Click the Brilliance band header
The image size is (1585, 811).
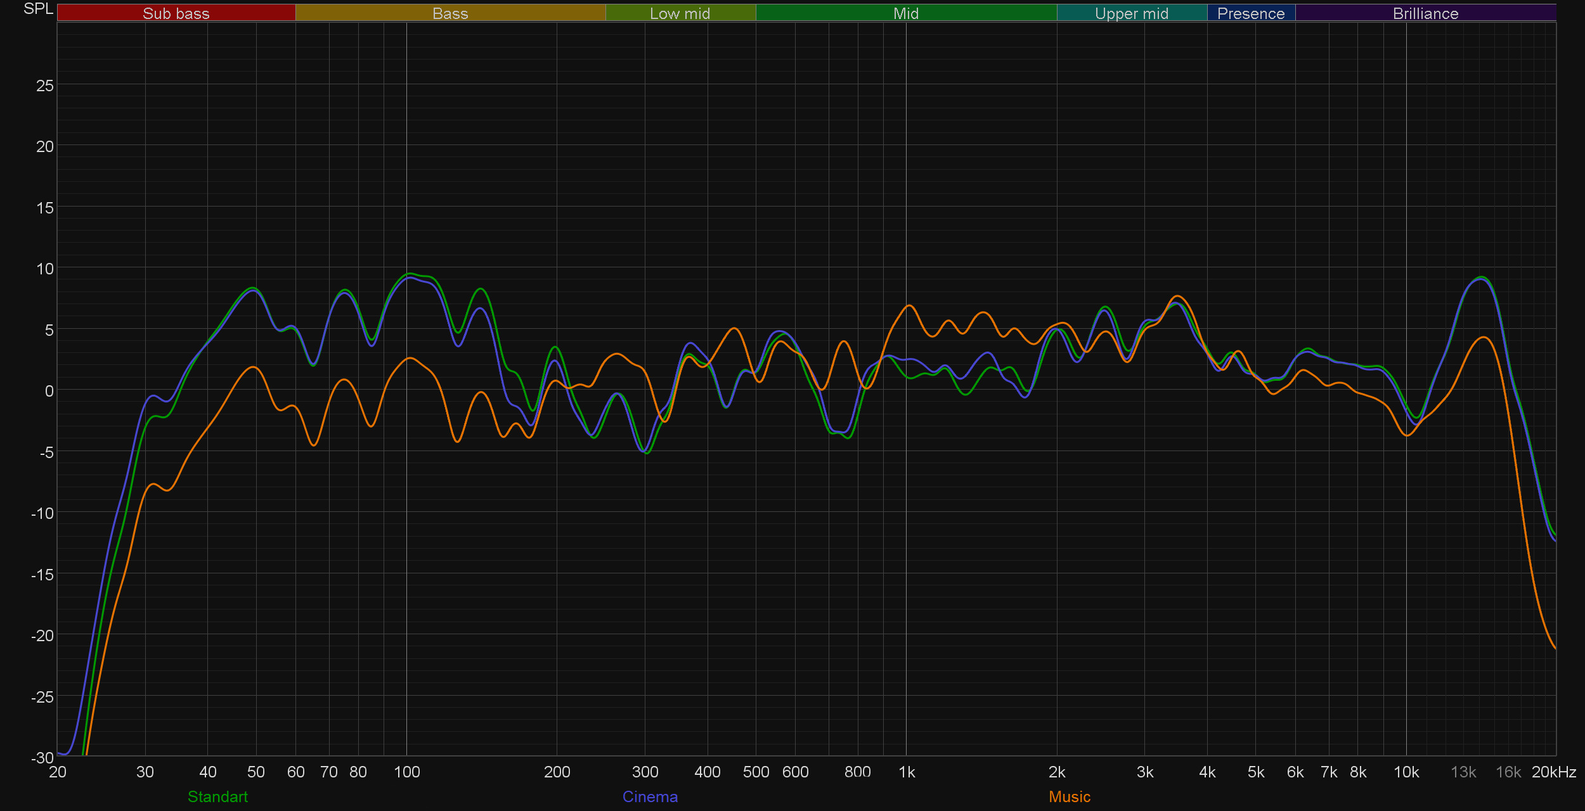click(1425, 13)
